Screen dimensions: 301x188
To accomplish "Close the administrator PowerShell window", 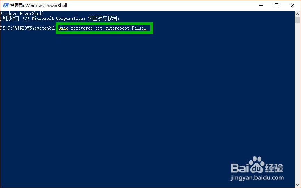I will 293,5.
